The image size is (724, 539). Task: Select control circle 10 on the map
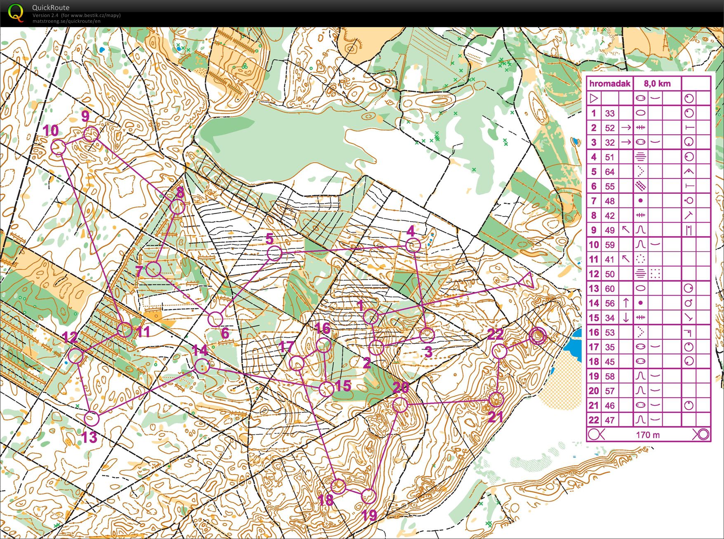[59, 147]
